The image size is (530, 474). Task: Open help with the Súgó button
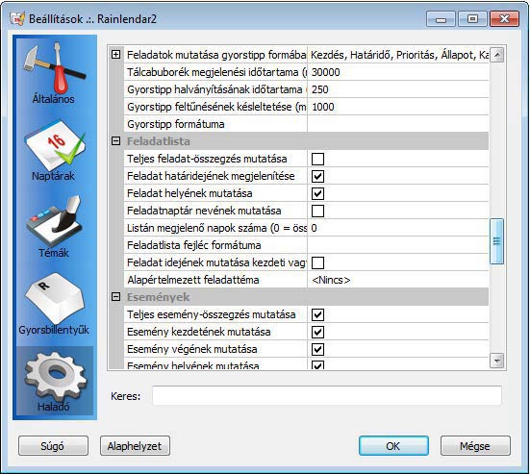53,445
